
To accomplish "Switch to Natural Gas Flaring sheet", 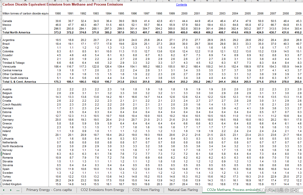I will coord(183,190).
